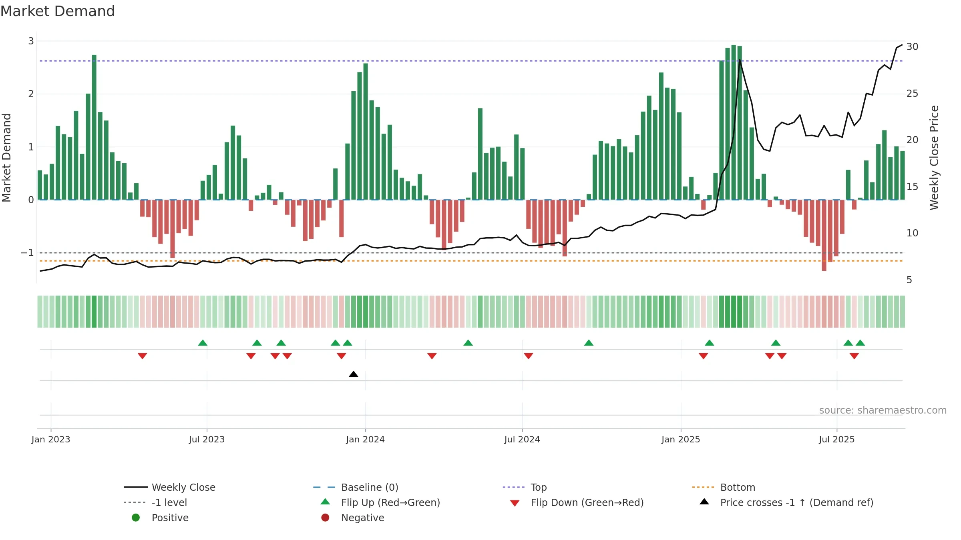Toggle the Baseline (0) legend label
The height and width of the screenshot is (540, 961).
click(x=370, y=487)
